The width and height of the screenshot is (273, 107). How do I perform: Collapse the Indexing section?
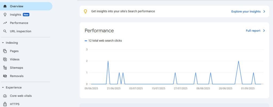coord(3,43)
